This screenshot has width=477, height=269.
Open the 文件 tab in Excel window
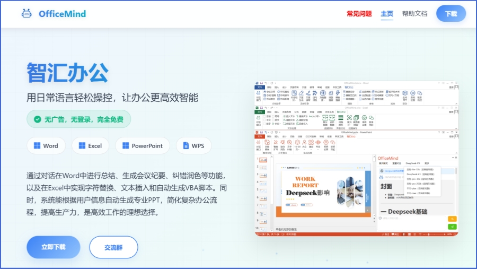pos(260,112)
